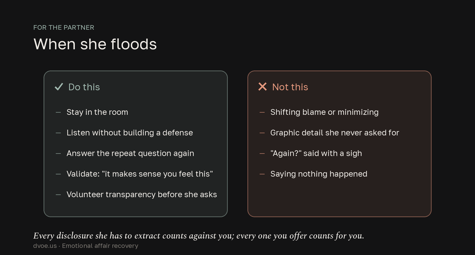This screenshot has height=255, width=475.
Task: Click the green checkmark icon
Action: [59, 87]
